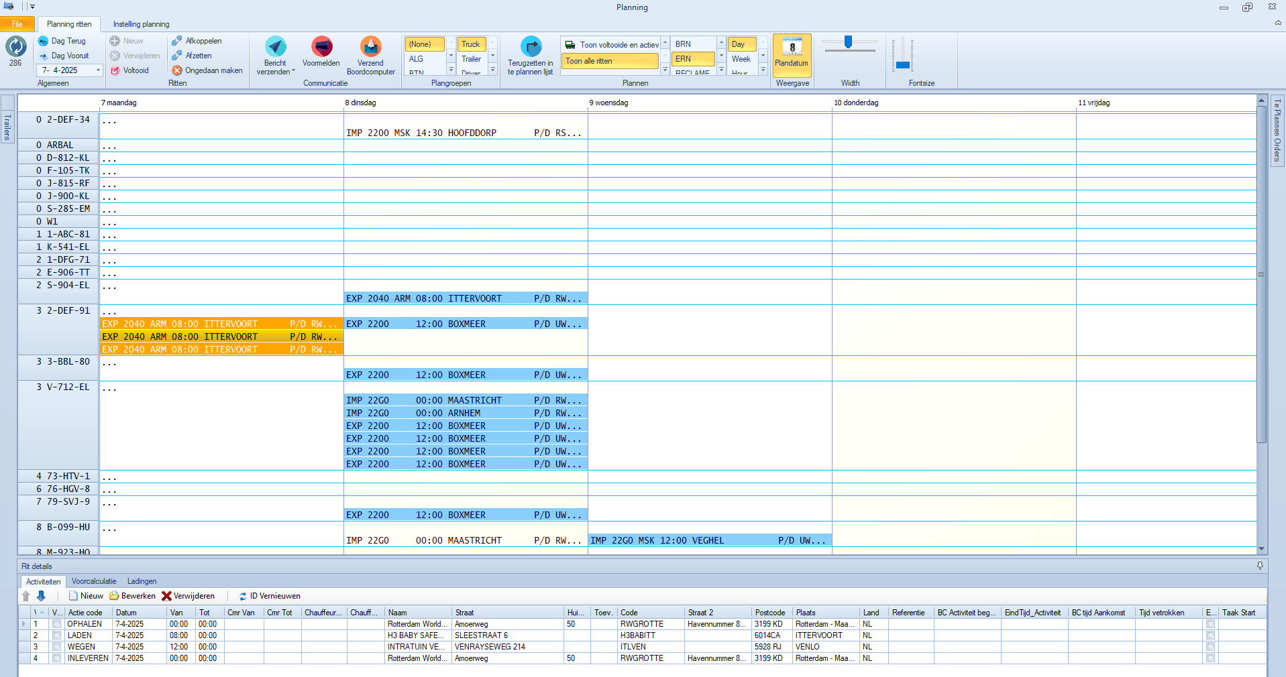The image size is (1286, 677).
Task: Toggle the E... column checkbox for row 1
Action: [1210, 624]
